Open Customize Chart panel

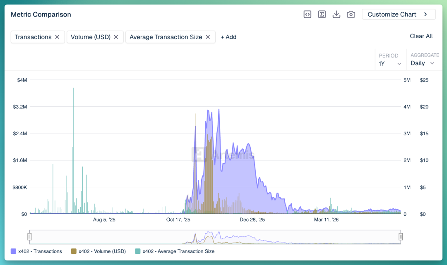tap(399, 14)
